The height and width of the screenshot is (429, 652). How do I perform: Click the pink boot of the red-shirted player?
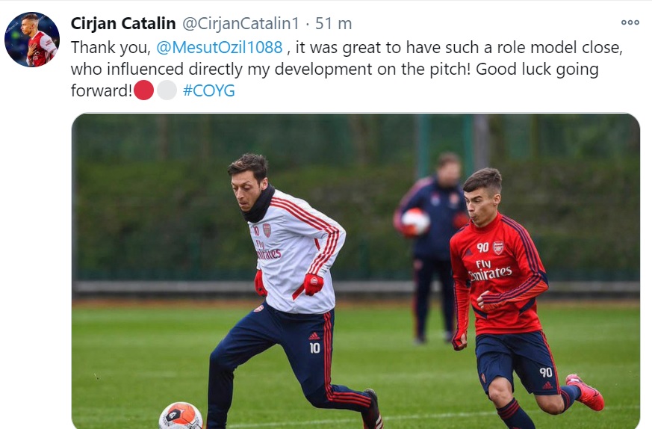pyautogui.click(x=585, y=392)
